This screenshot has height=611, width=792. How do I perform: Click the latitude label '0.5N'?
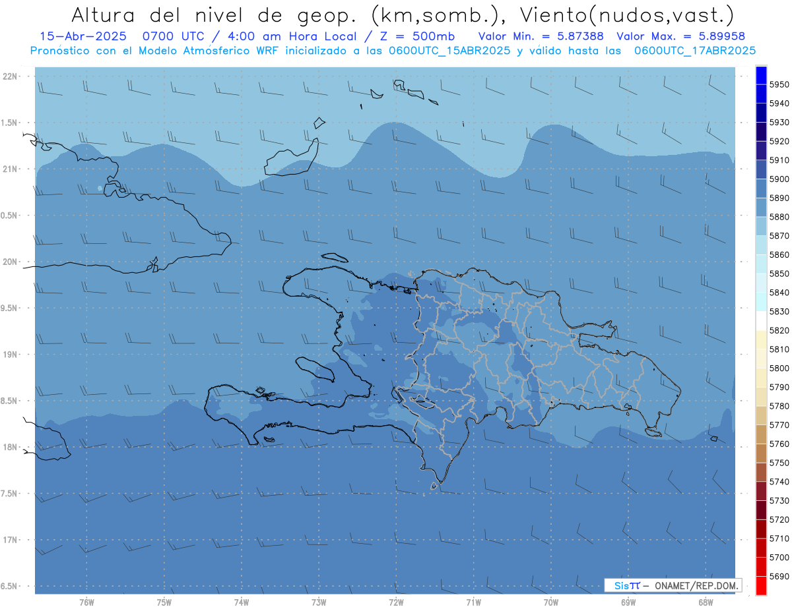coord(9,216)
